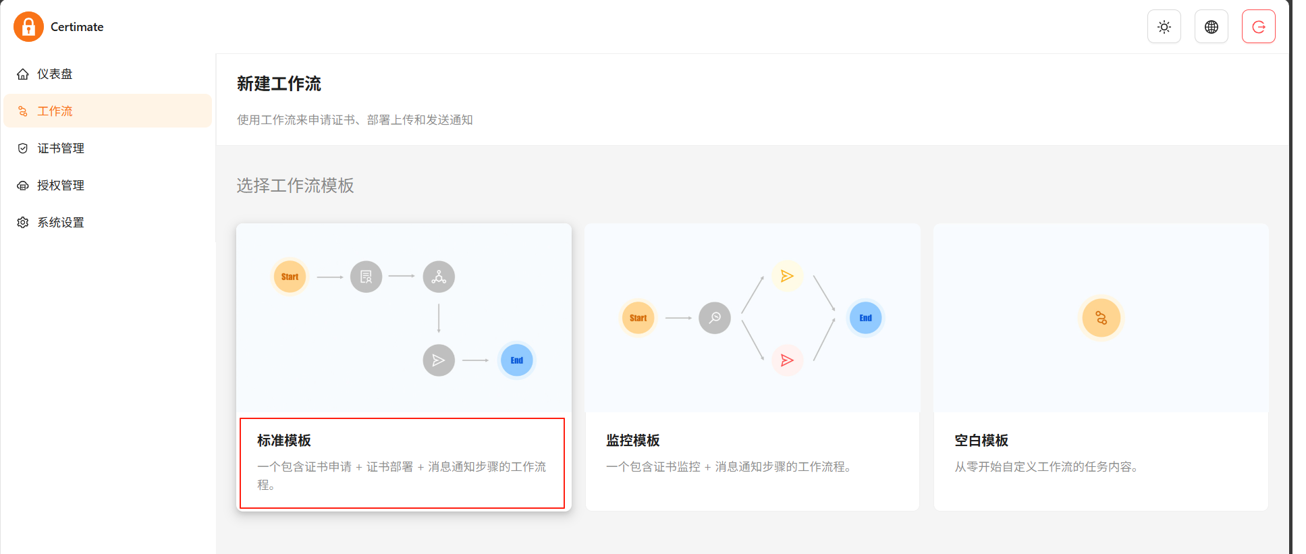
Task: Click the gear icon beside 系统设置
Action: pos(23,223)
